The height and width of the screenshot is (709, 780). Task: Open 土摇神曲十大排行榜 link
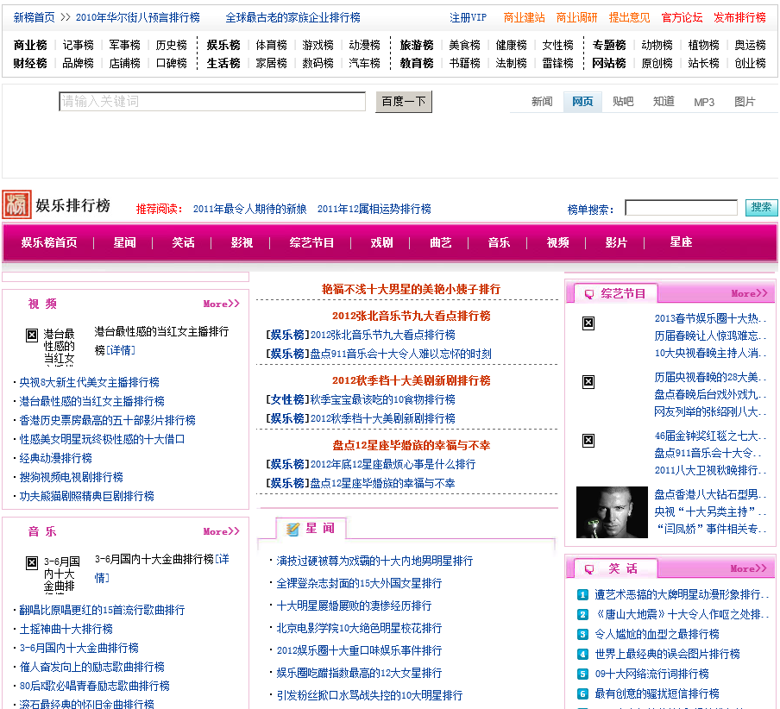tap(66, 629)
